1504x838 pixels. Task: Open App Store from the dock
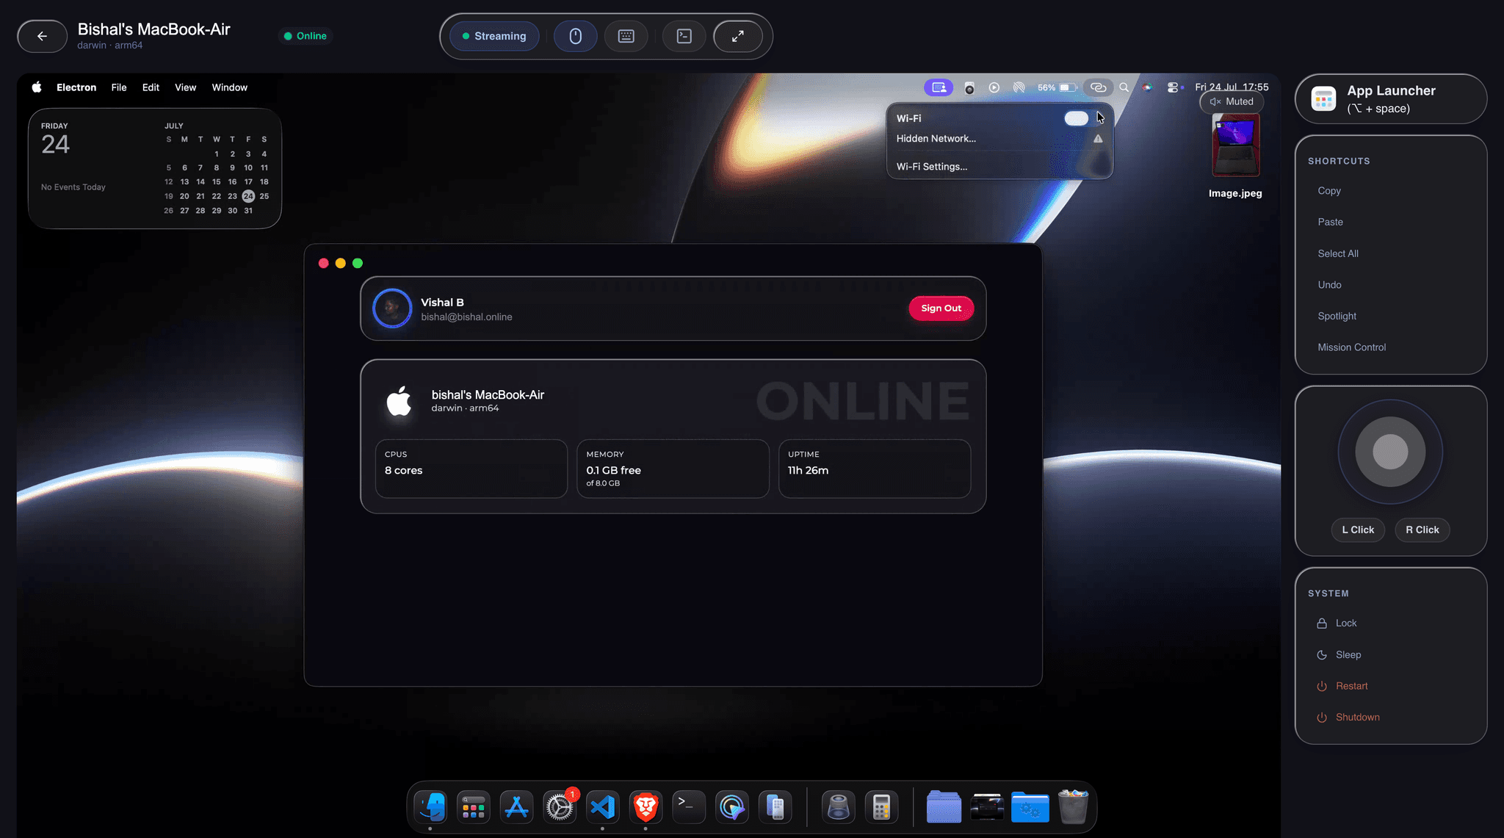tap(517, 807)
